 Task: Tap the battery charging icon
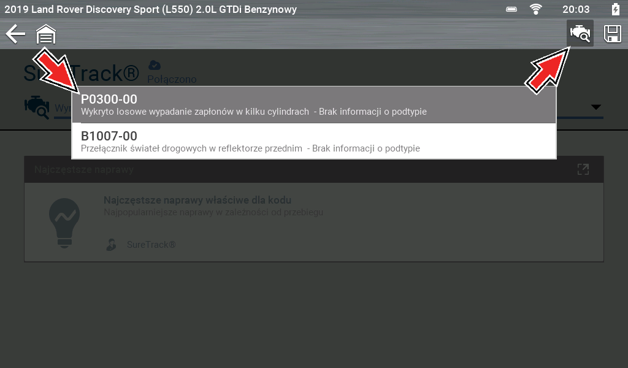(x=616, y=9)
